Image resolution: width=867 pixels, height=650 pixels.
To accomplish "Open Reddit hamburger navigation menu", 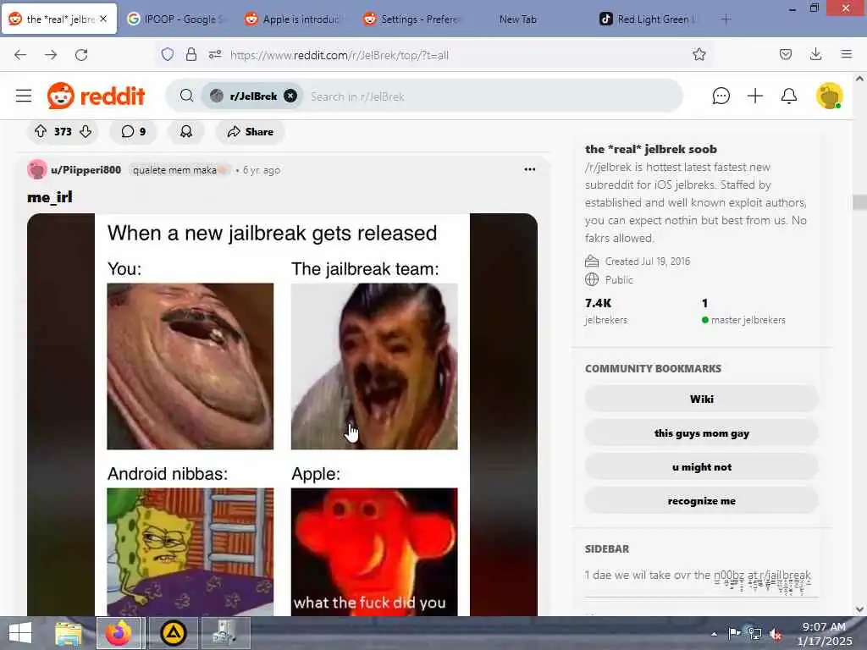I will pos(24,96).
